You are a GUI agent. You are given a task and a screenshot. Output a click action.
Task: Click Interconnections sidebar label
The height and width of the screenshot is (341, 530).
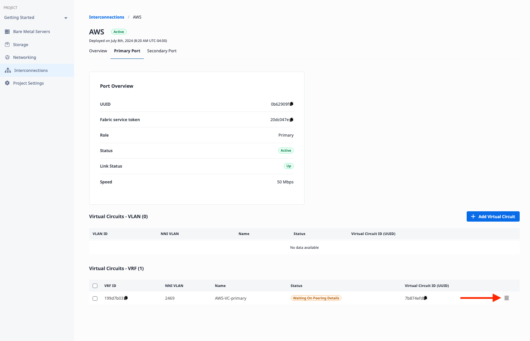point(31,71)
